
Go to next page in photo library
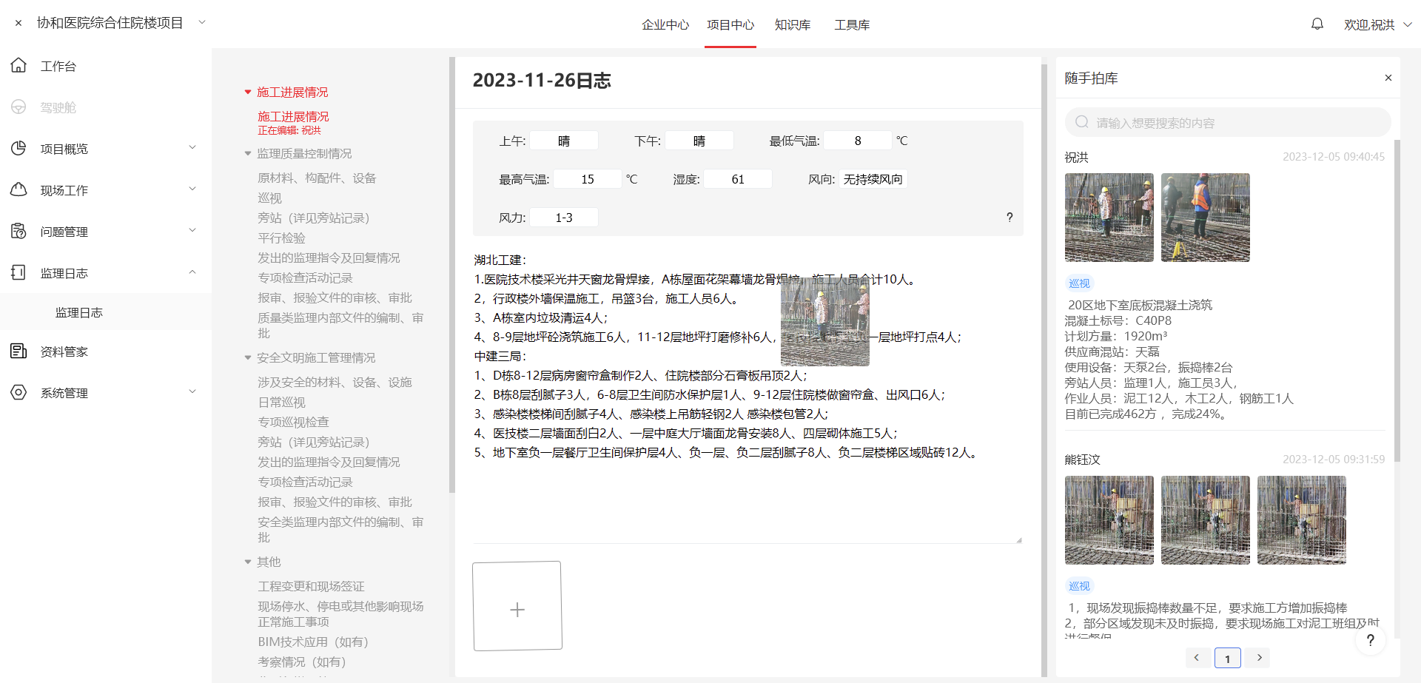click(1258, 657)
